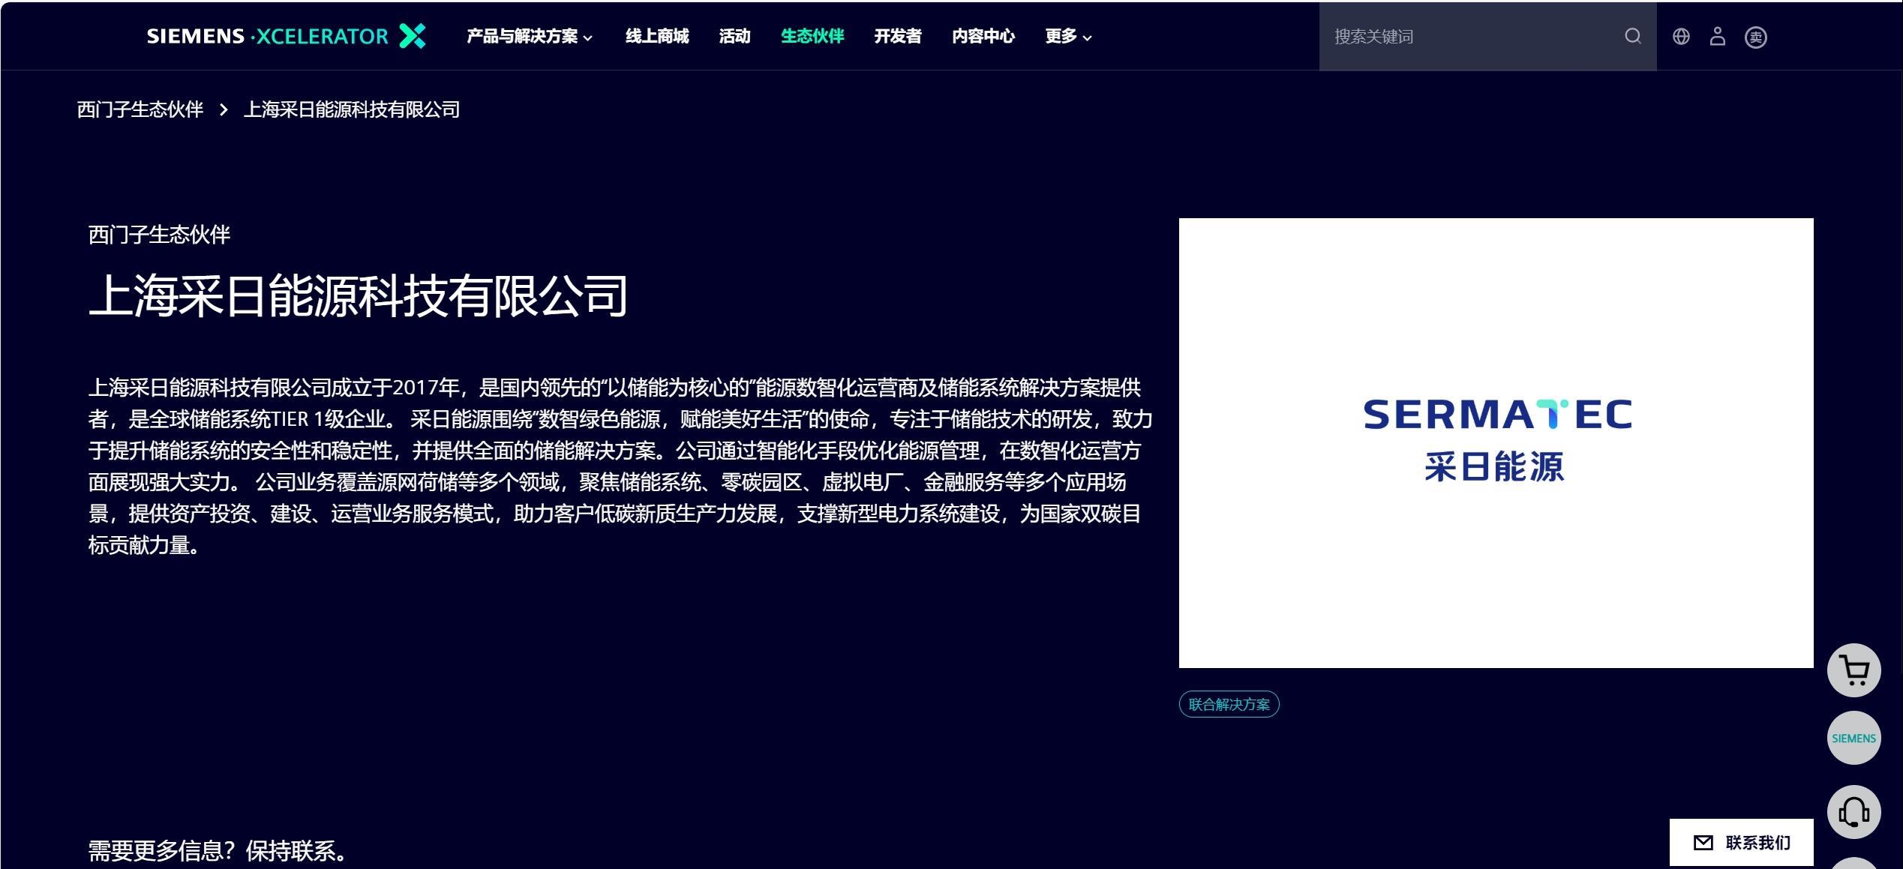Open the 活动 menu item
1903x869 pixels.
734,36
